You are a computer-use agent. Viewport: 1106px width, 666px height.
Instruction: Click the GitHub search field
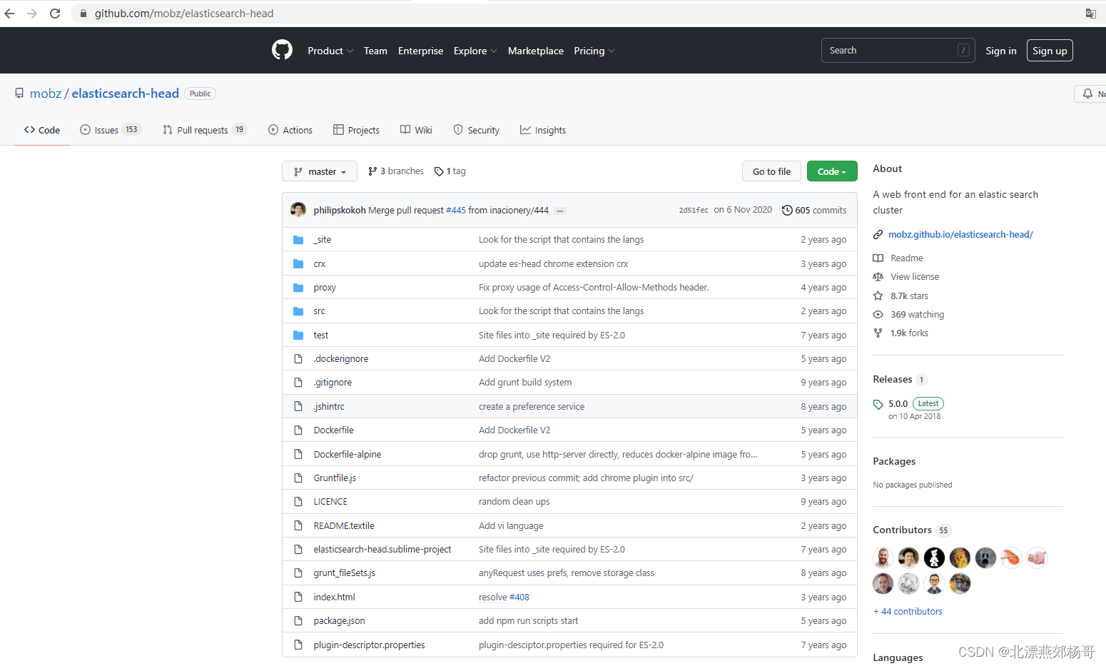coord(898,51)
